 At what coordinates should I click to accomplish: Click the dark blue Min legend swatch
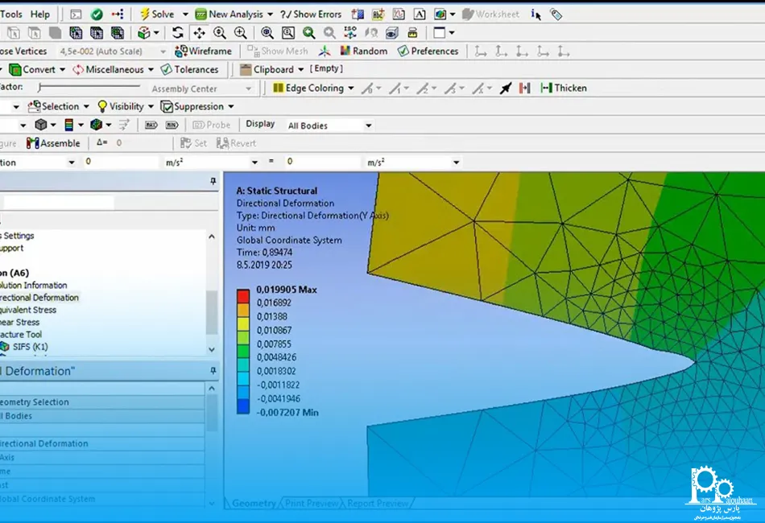tap(243, 406)
